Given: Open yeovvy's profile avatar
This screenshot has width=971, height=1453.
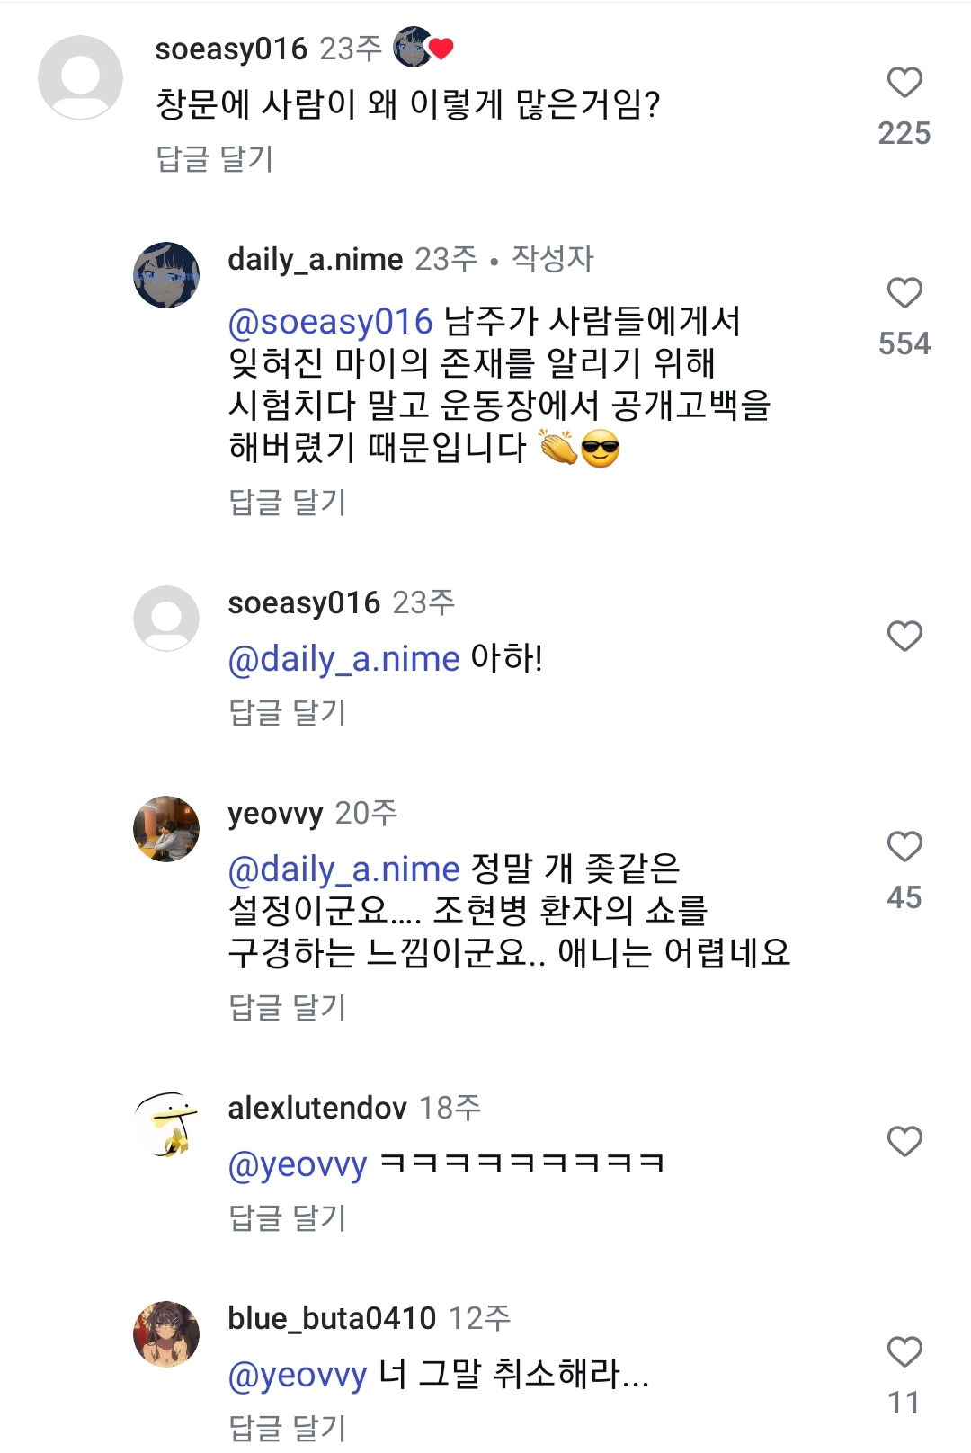Looking at the screenshot, I should point(166,829).
